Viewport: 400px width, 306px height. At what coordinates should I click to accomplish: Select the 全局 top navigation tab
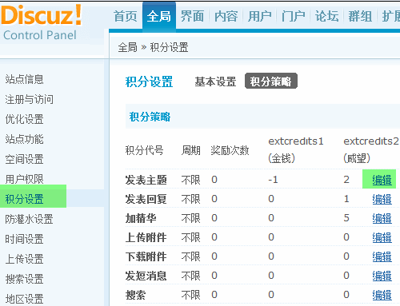pos(159,16)
